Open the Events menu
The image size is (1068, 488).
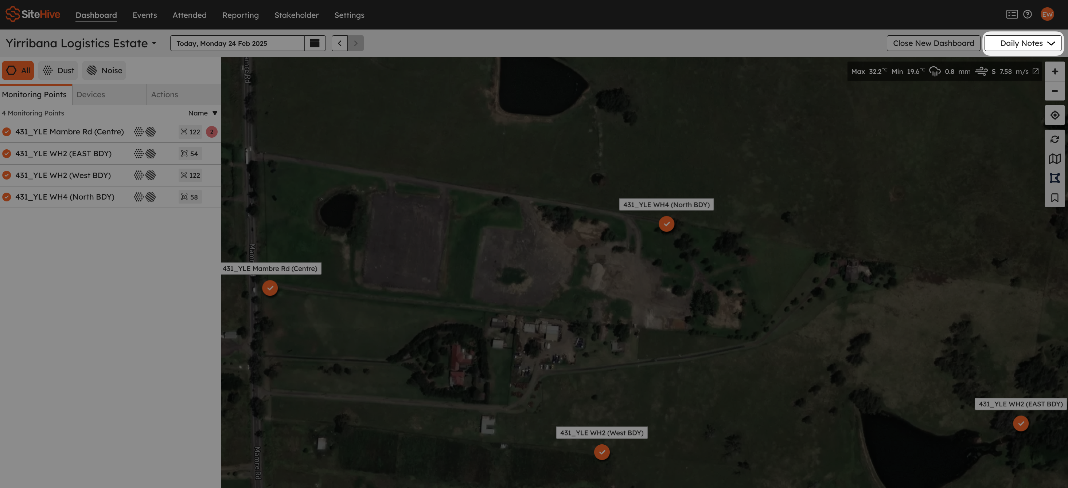point(145,15)
